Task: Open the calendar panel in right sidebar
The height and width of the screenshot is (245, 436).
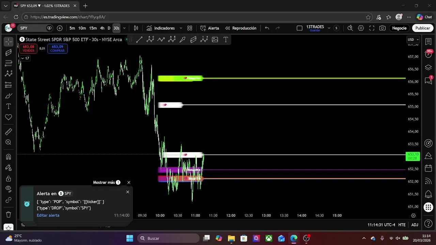Action: coord(429,168)
